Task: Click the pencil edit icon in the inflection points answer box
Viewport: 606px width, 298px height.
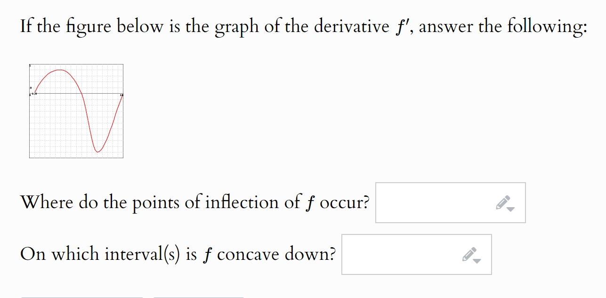Action: point(503,201)
